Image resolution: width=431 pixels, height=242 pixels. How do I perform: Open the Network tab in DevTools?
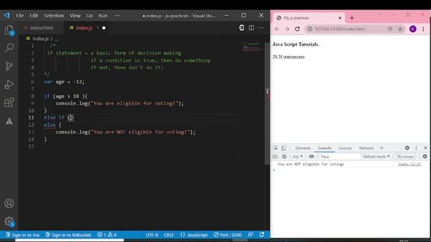pos(366,148)
